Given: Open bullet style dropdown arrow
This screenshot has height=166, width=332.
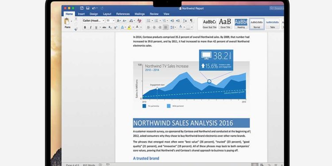Looking at the screenshot, I should (152, 21).
